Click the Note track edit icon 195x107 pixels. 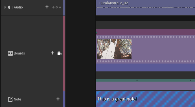pyautogui.click(x=10, y=99)
